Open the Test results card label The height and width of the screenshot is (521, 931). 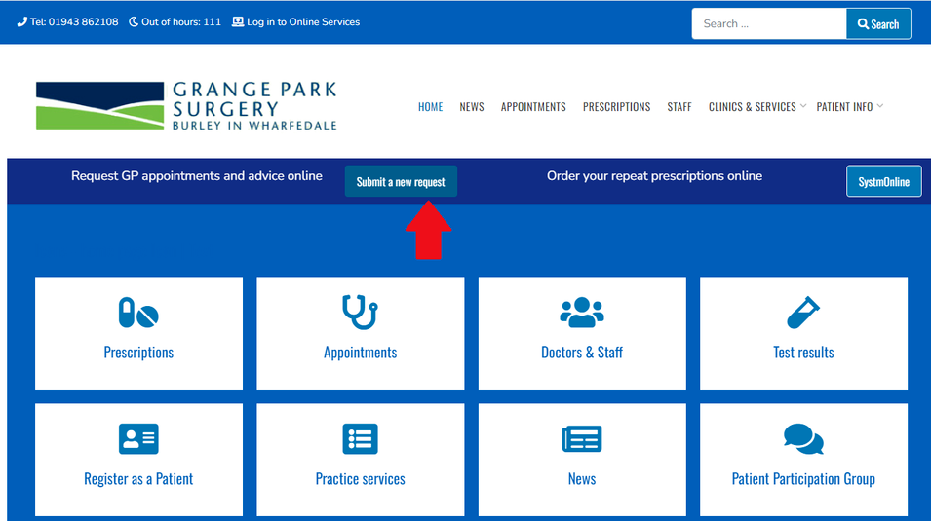pyautogui.click(x=803, y=353)
